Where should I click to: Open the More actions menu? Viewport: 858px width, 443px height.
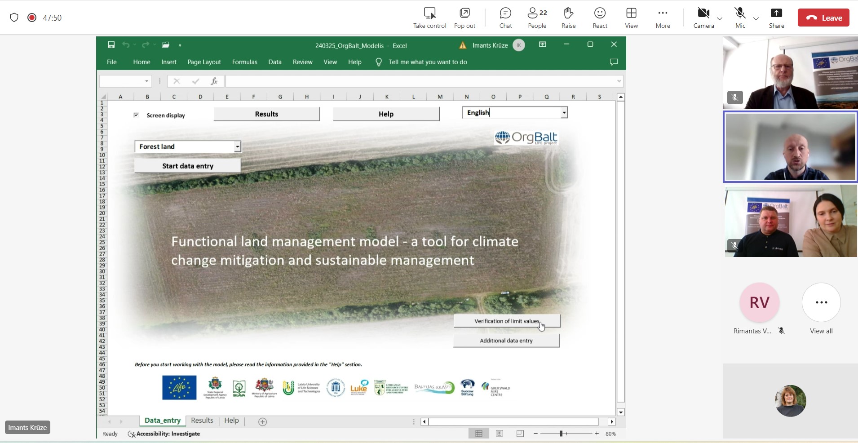tap(663, 18)
